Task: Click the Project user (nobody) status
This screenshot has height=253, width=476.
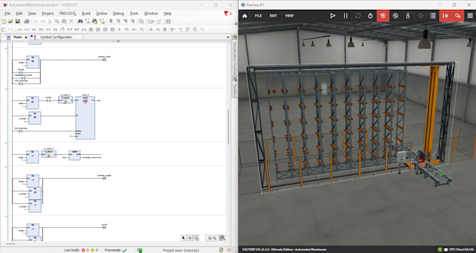Action: tap(181, 250)
